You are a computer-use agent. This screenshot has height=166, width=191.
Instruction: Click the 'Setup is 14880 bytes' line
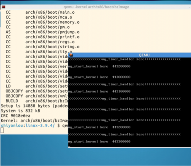pos(34,106)
